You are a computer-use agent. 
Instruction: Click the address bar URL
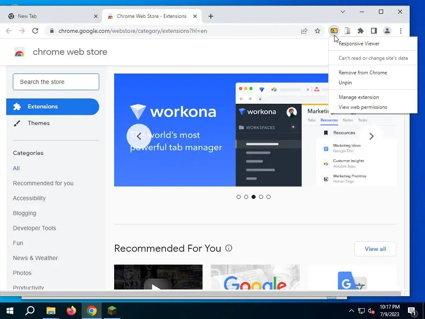coord(132,31)
